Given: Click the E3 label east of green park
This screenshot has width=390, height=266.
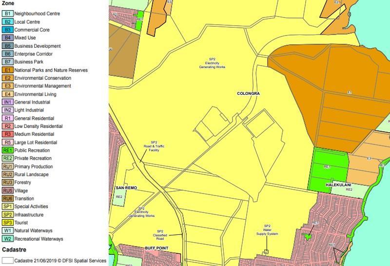Looking at the screenshot, I should (369, 159).
